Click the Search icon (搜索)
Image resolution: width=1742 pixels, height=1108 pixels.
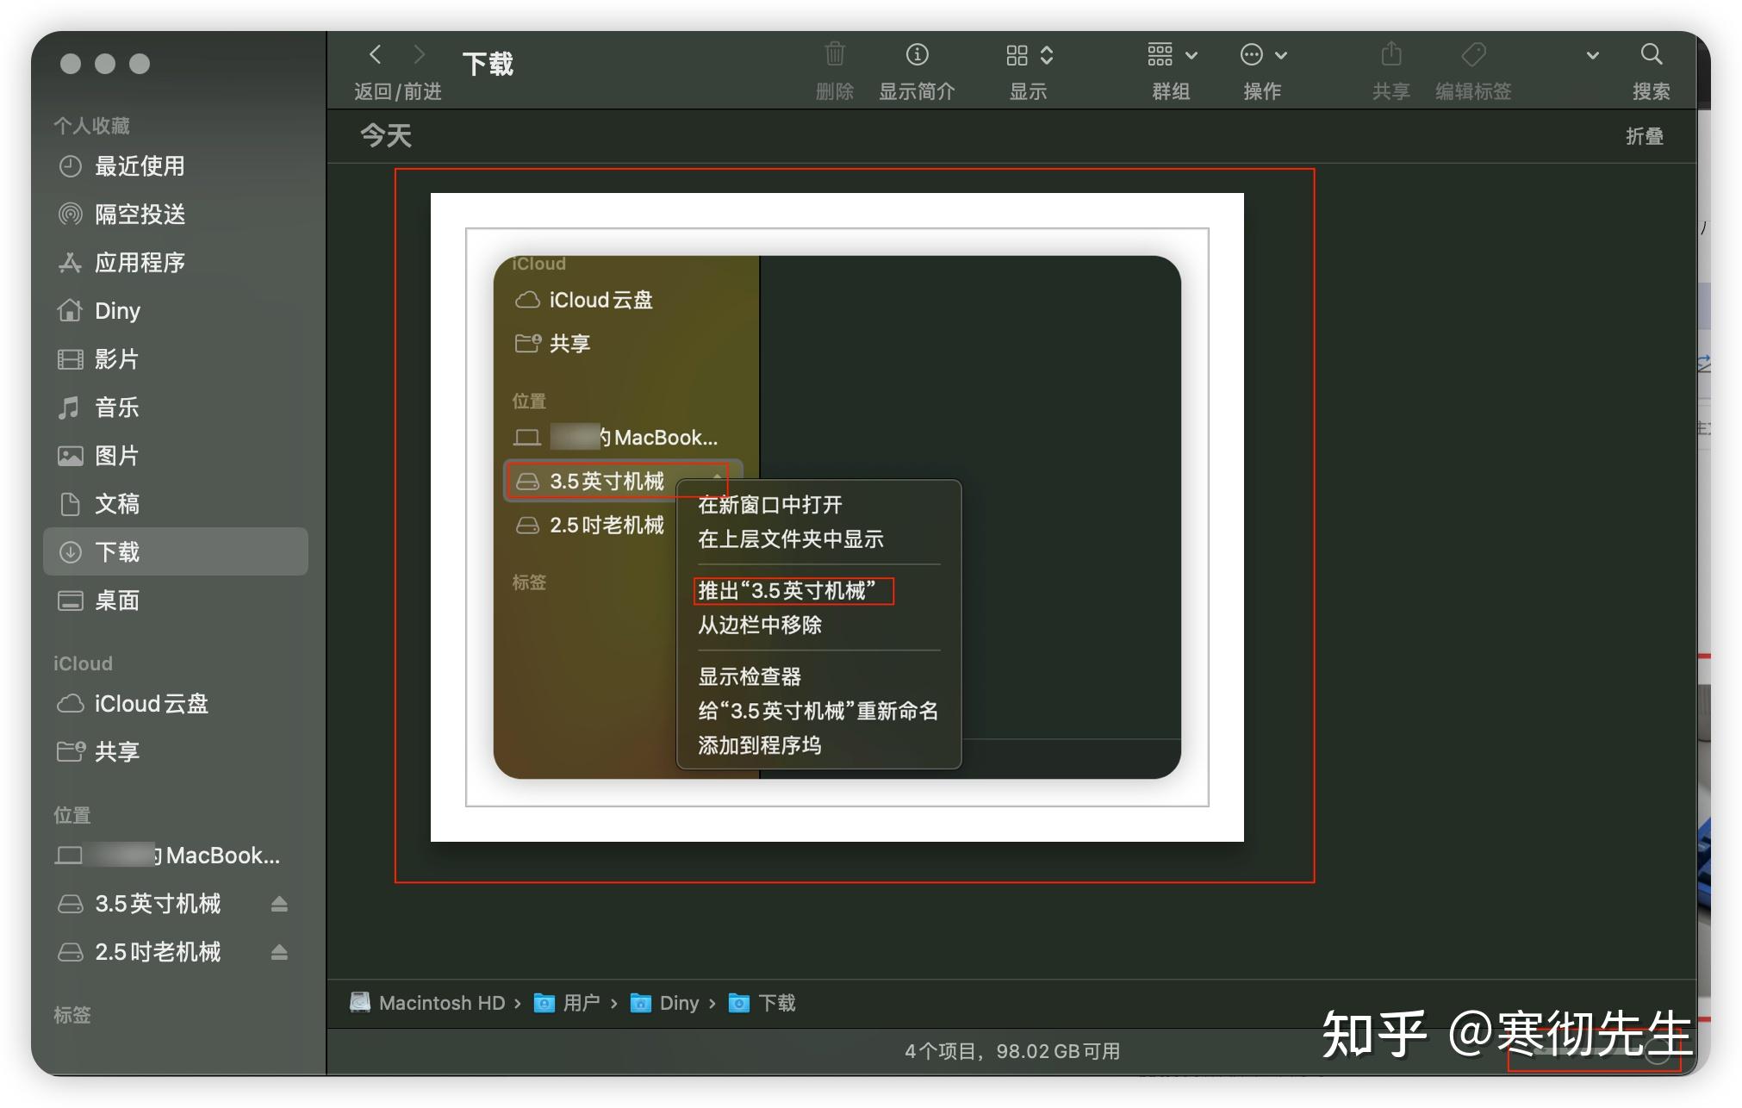(x=1651, y=55)
